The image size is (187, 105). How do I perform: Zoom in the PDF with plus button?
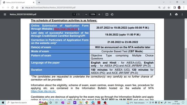(x=99, y=14)
